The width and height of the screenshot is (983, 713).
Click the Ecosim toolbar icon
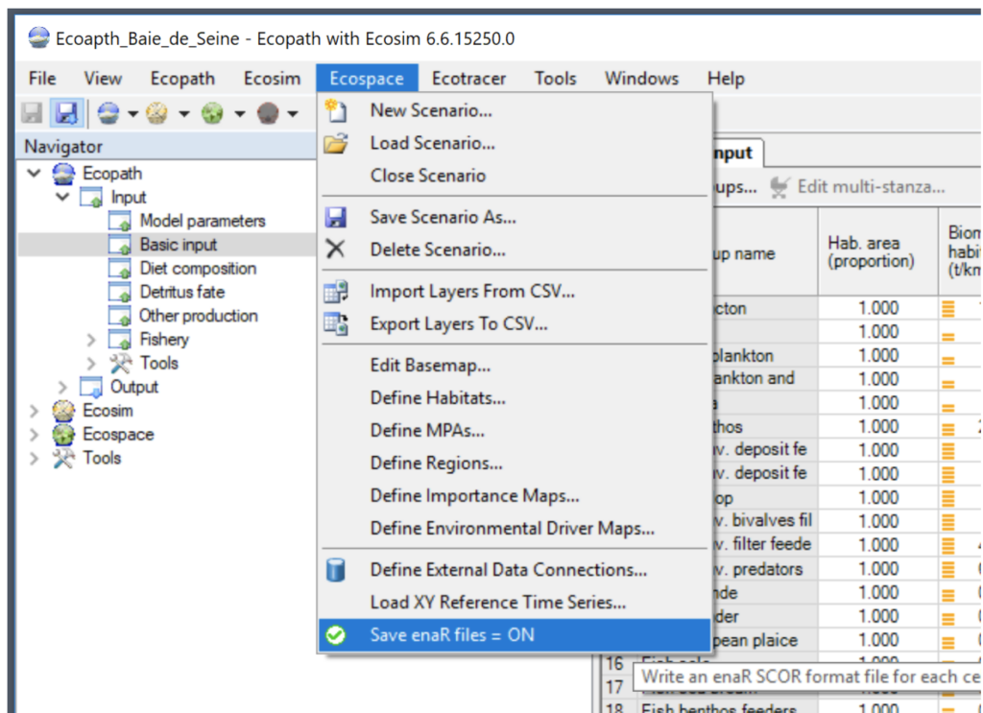pos(157,114)
